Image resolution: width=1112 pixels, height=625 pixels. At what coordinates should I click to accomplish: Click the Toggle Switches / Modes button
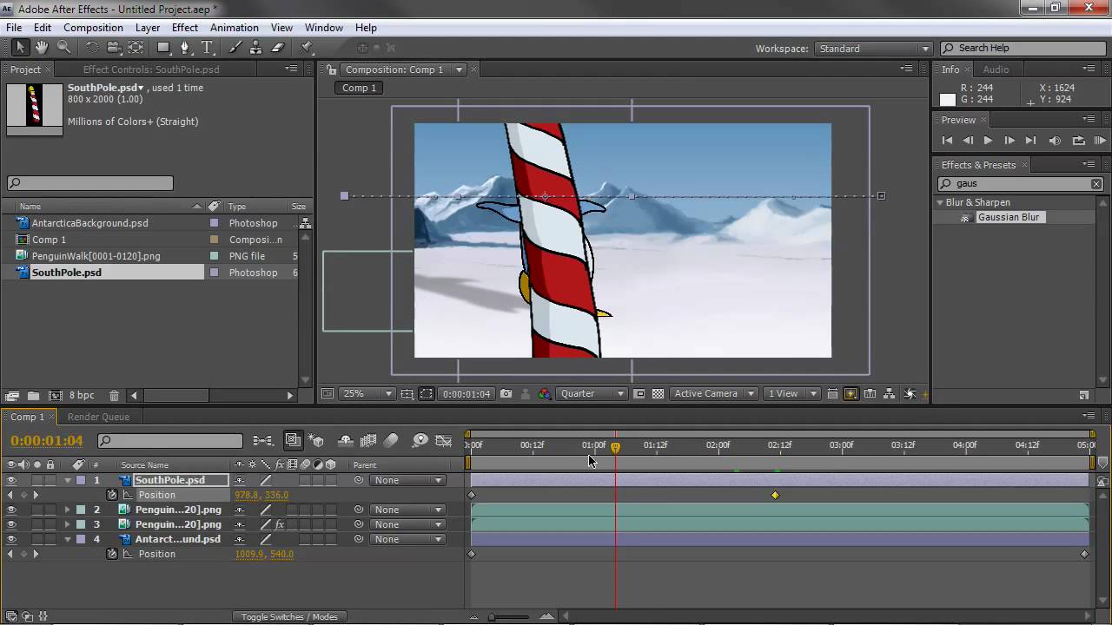[289, 616]
